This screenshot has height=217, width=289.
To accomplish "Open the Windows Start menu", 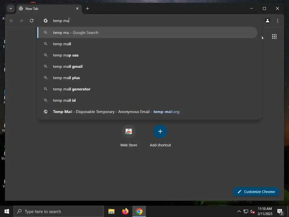I will [x=7, y=211].
